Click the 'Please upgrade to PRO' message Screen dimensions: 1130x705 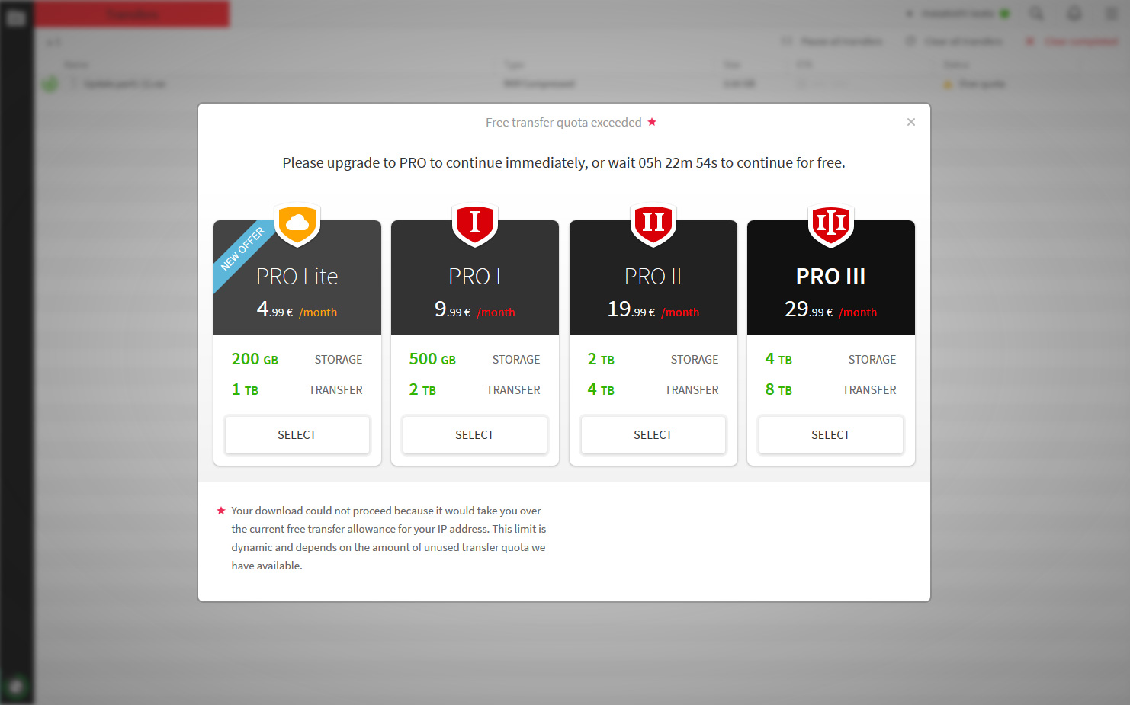[564, 162]
